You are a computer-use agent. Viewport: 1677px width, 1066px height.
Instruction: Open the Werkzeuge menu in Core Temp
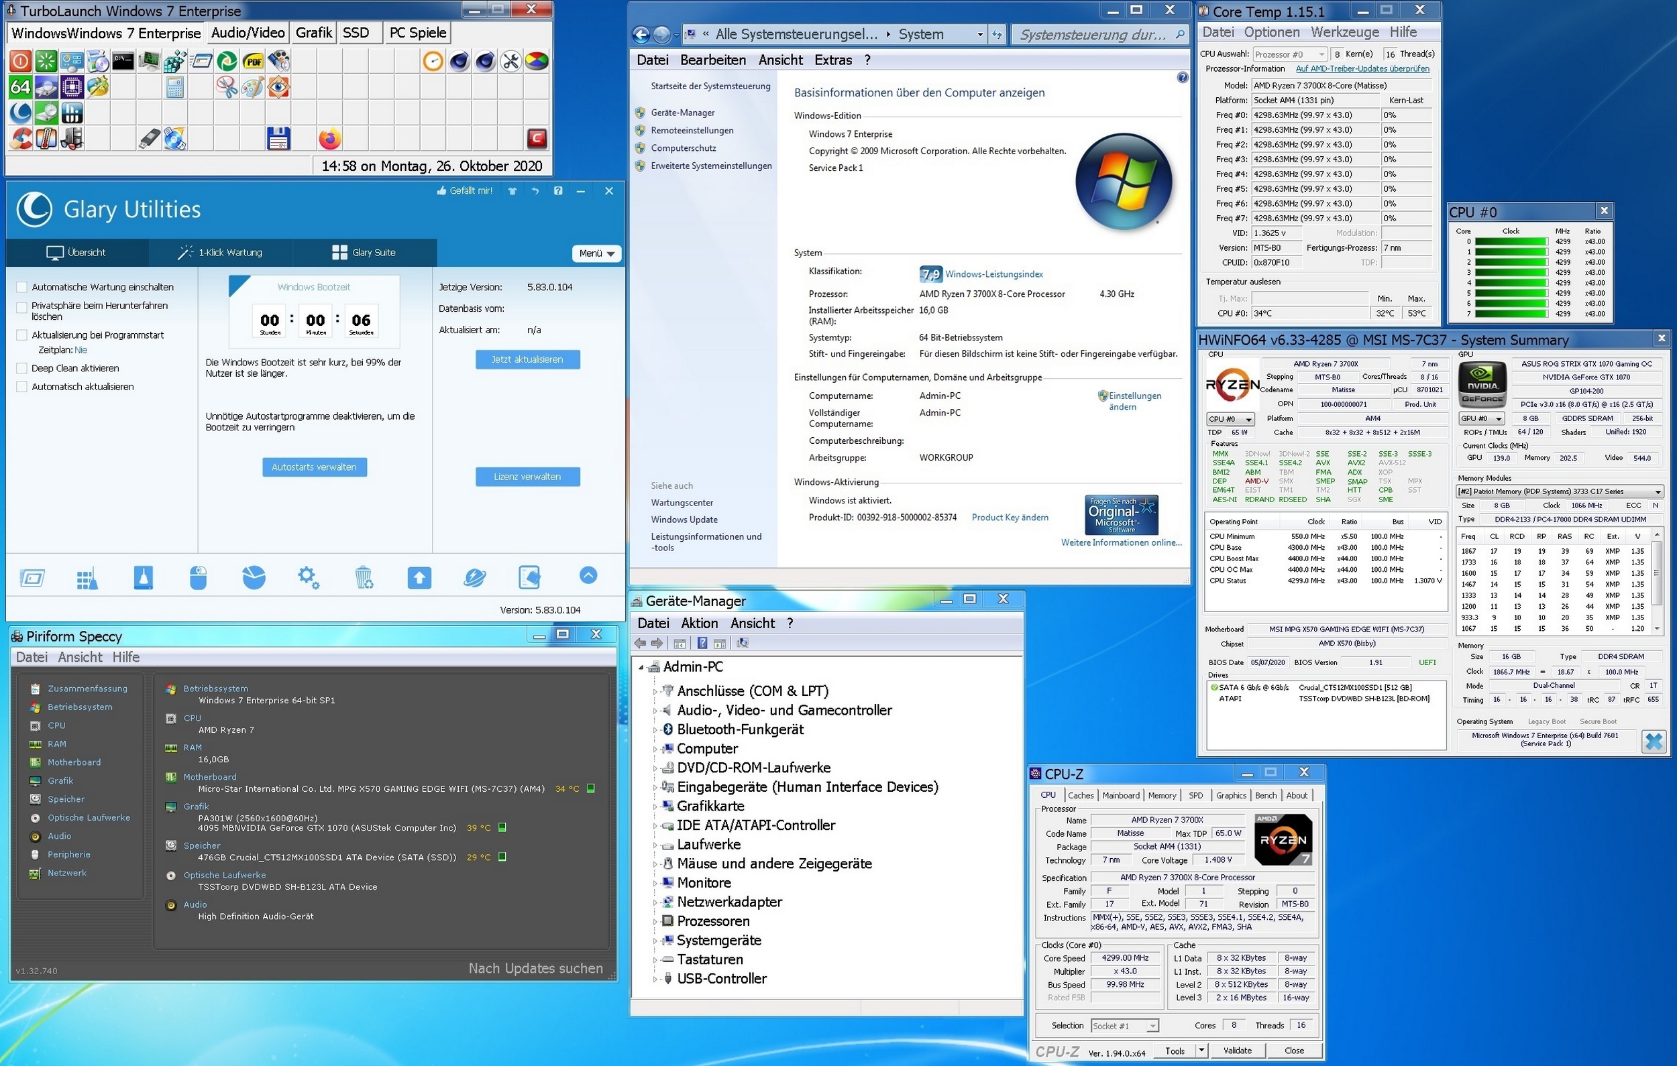1344,32
